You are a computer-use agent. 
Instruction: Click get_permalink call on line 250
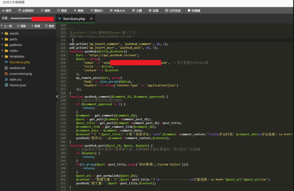coord(108,176)
